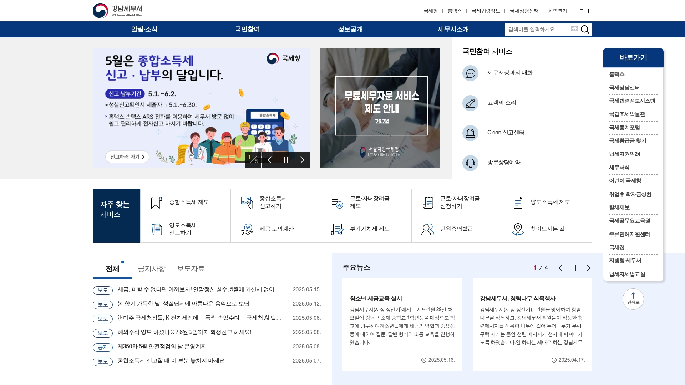Click the 종합소득세 제도 bookmark icon

156,202
